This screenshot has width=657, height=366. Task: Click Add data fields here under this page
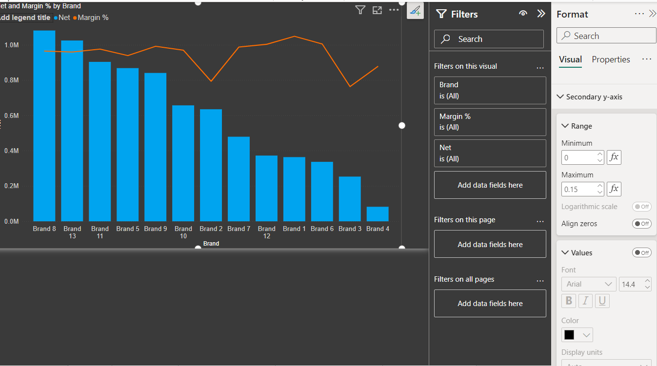coord(490,244)
